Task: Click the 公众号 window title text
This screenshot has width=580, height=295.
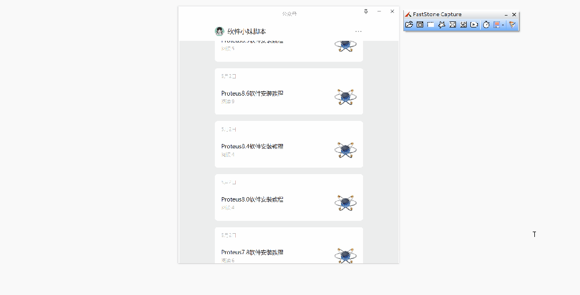Action: pyautogui.click(x=289, y=13)
